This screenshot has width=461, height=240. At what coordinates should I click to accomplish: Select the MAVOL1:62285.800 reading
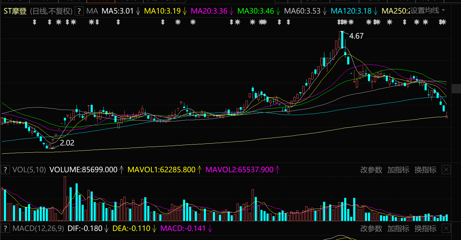pos(162,170)
